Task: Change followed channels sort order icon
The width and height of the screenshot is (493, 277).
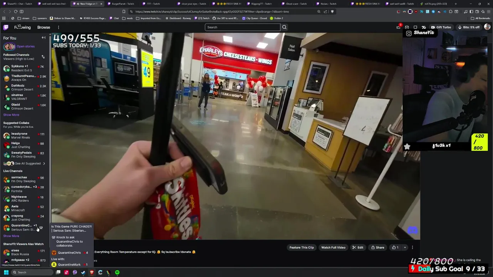Action: pyautogui.click(x=43, y=57)
